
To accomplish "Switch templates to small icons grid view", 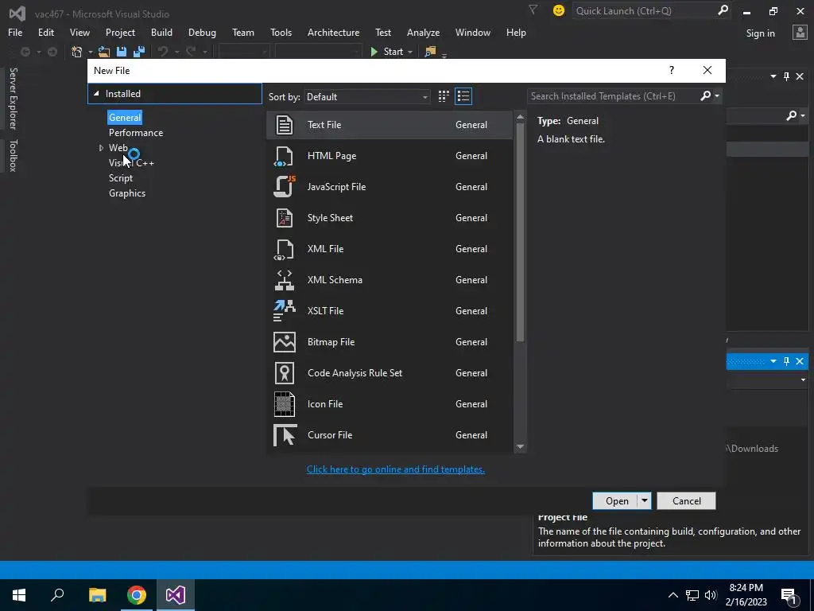I will point(444,96).
